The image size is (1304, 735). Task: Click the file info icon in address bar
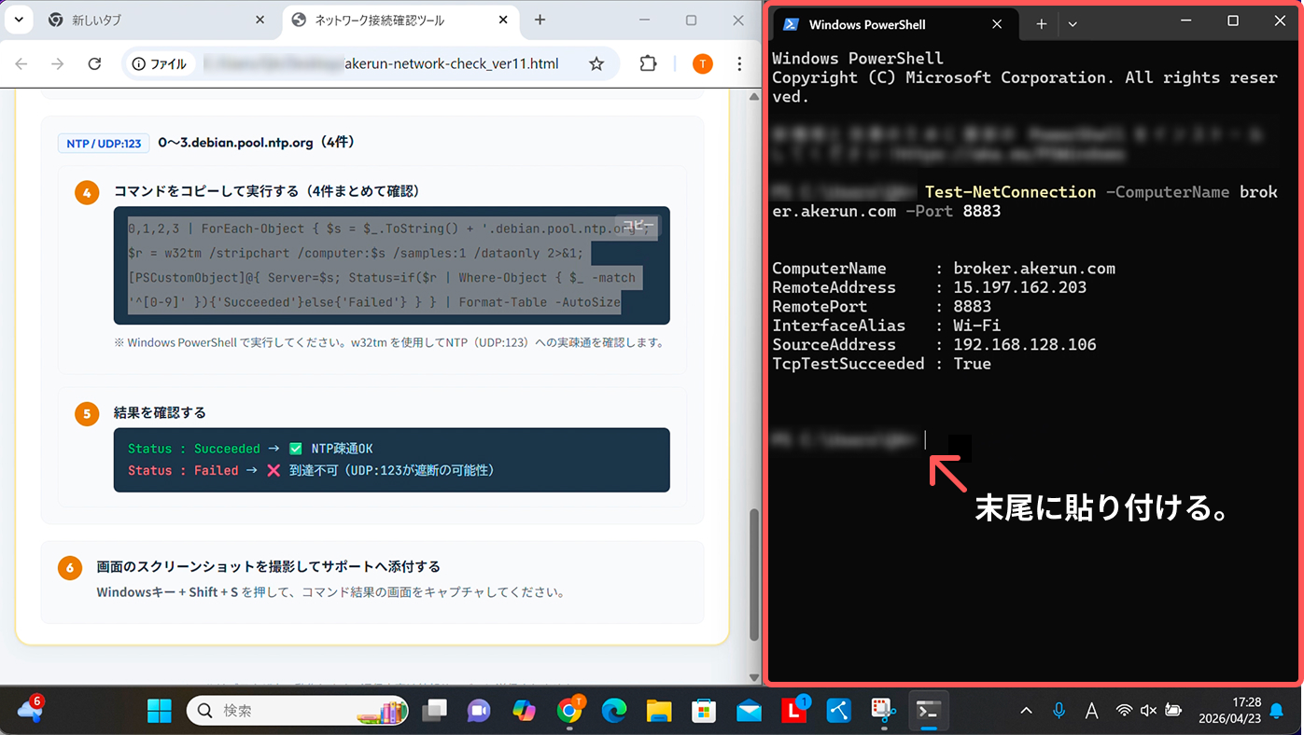tap(139, 63)
